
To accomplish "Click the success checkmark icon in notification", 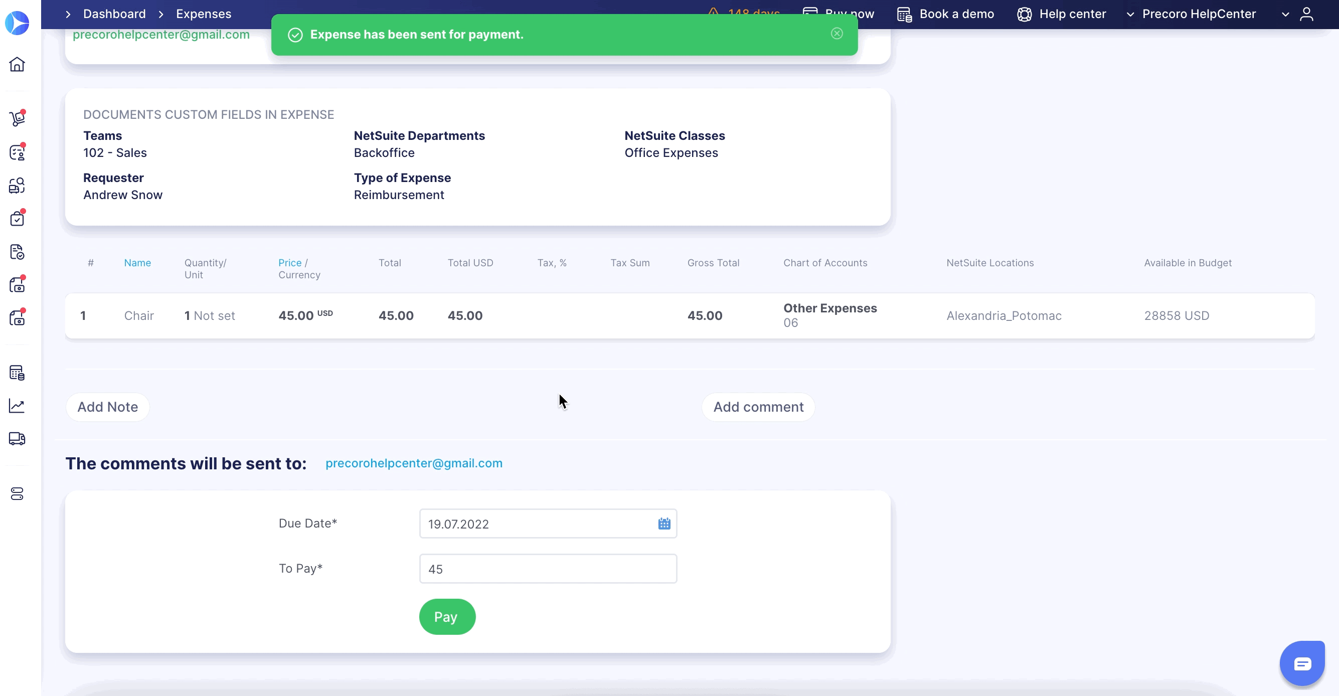I will point(295,35).
